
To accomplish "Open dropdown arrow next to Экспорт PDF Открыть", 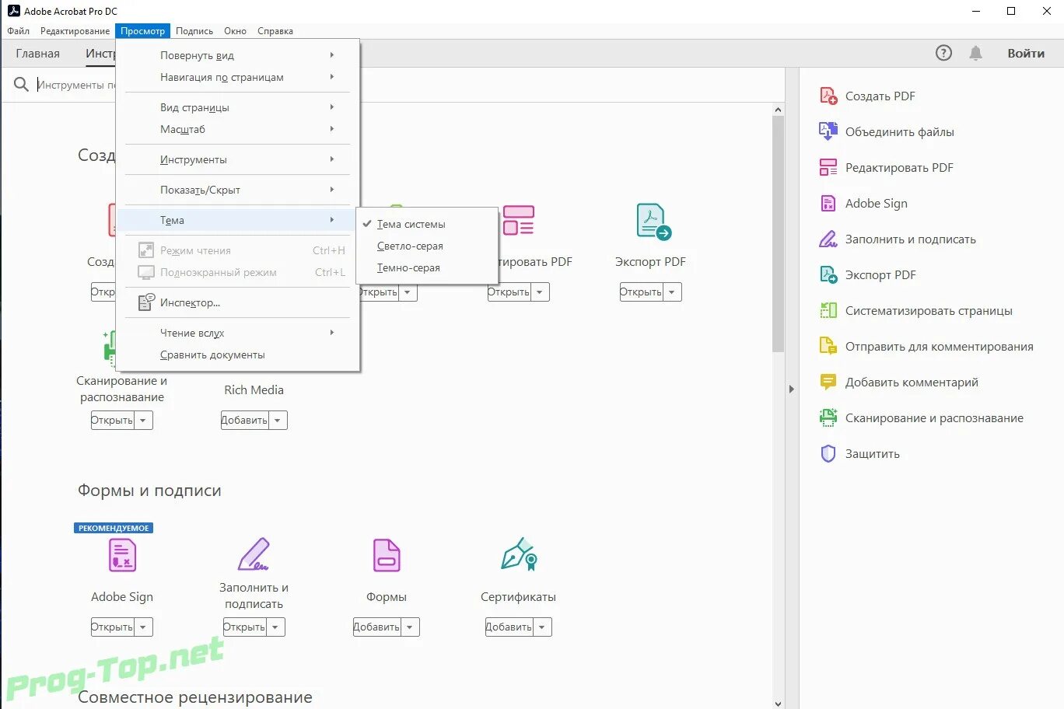I will tap(673, 292).
